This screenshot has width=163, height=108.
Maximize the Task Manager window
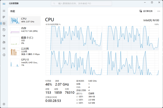click(152, 2)
